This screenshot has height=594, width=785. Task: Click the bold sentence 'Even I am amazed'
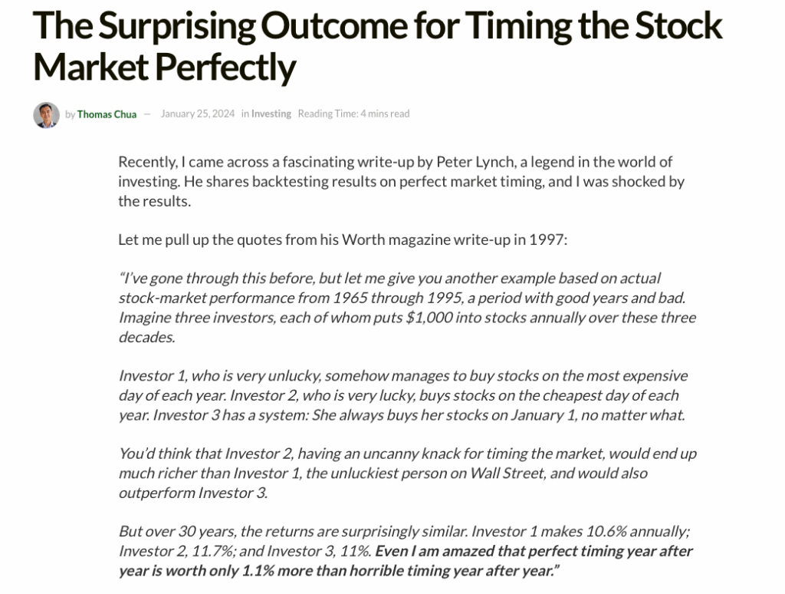(406, 561)
